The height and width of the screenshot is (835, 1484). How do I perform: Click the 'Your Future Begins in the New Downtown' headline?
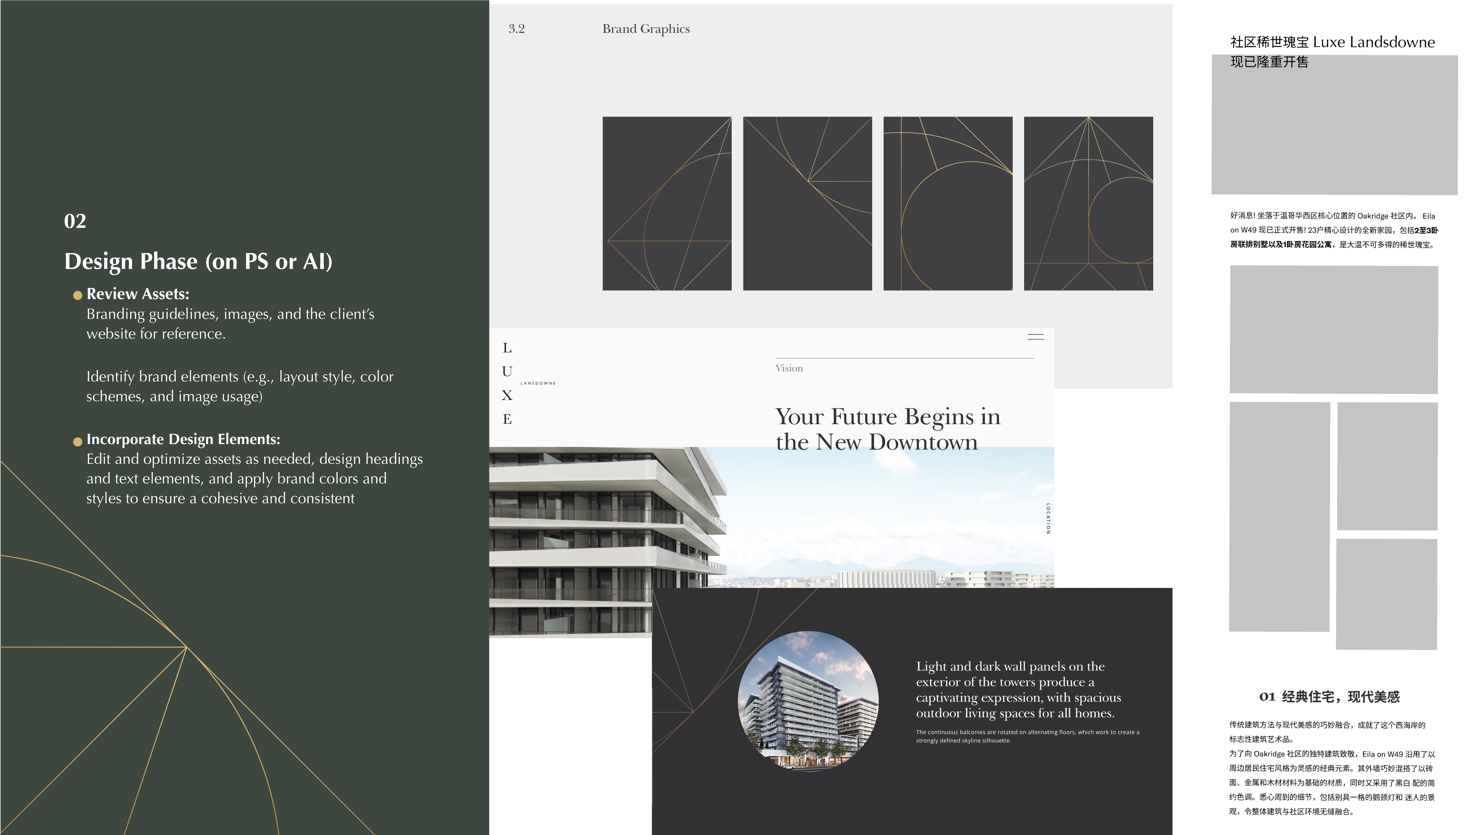click(888, 429)
